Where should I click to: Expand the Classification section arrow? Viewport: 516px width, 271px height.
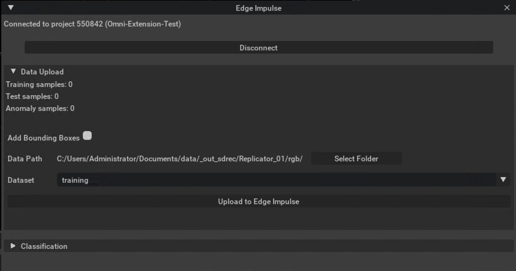pos(13,246)
